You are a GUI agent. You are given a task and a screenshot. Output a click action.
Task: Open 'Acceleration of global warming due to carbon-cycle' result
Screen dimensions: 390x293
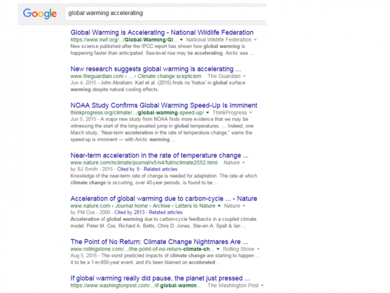tap(164, 199)
